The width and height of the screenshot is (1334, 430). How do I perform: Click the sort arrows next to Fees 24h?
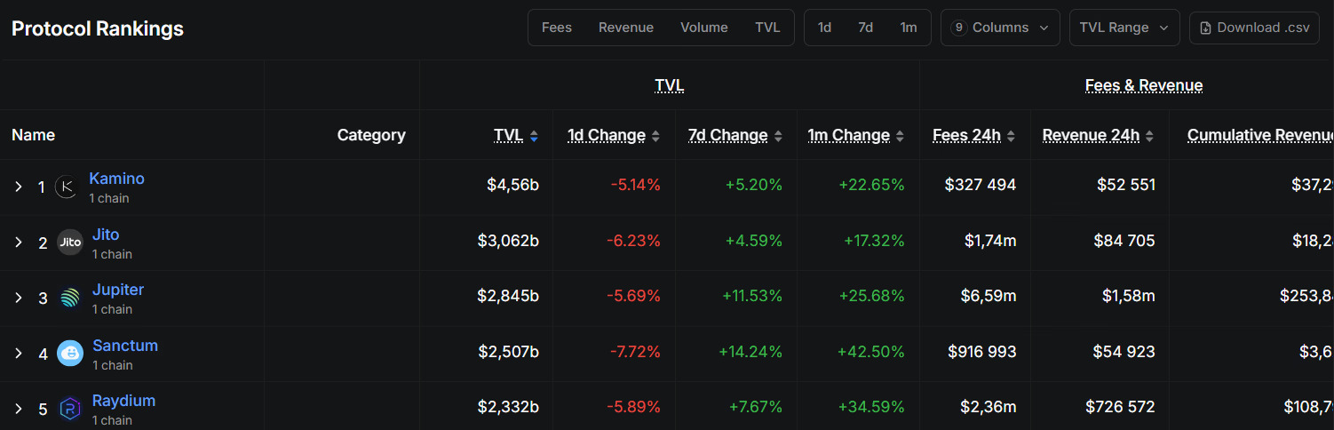[x=1011, y=136]
